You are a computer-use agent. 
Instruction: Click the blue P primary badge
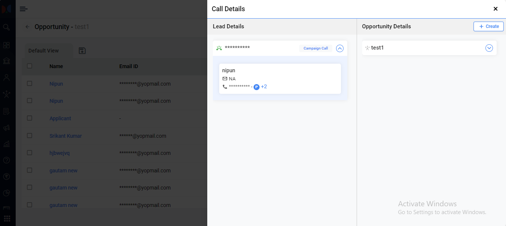coord(257,87)
